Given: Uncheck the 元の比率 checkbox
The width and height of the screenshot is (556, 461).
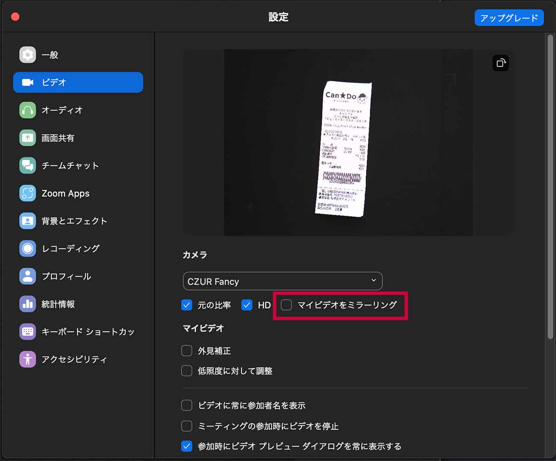Looking at the screenshot, I should pos(187,305).
